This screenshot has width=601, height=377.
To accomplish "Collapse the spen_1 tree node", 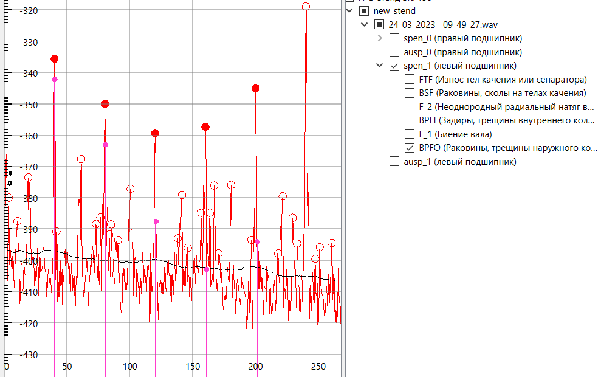I will point(380,66).
